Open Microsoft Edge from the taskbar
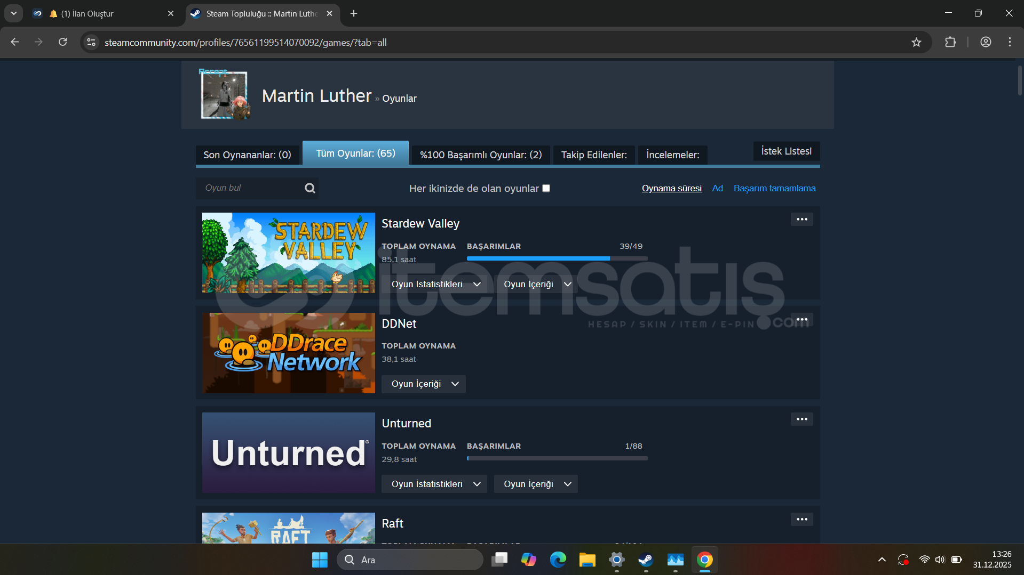This screenshot has height=575, width=1024. pos(558,560)
